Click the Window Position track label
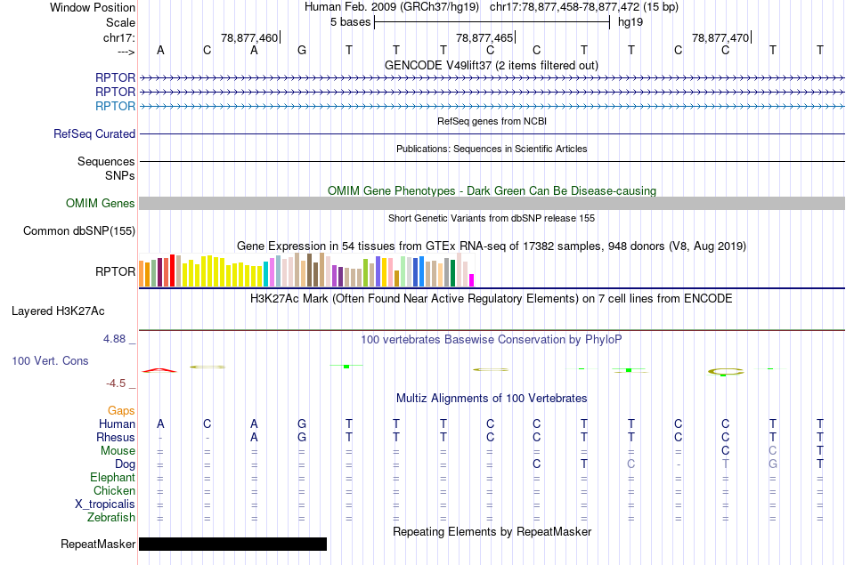The image size is (846, 565). (x=93, y=7)
